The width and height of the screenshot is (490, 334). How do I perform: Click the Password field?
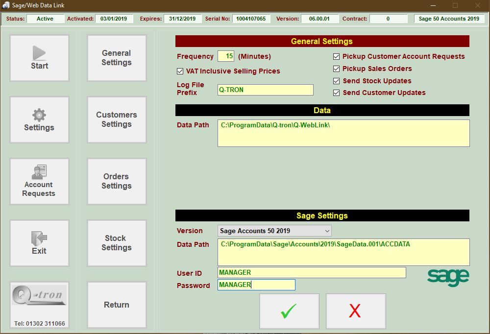pos(256,285)
